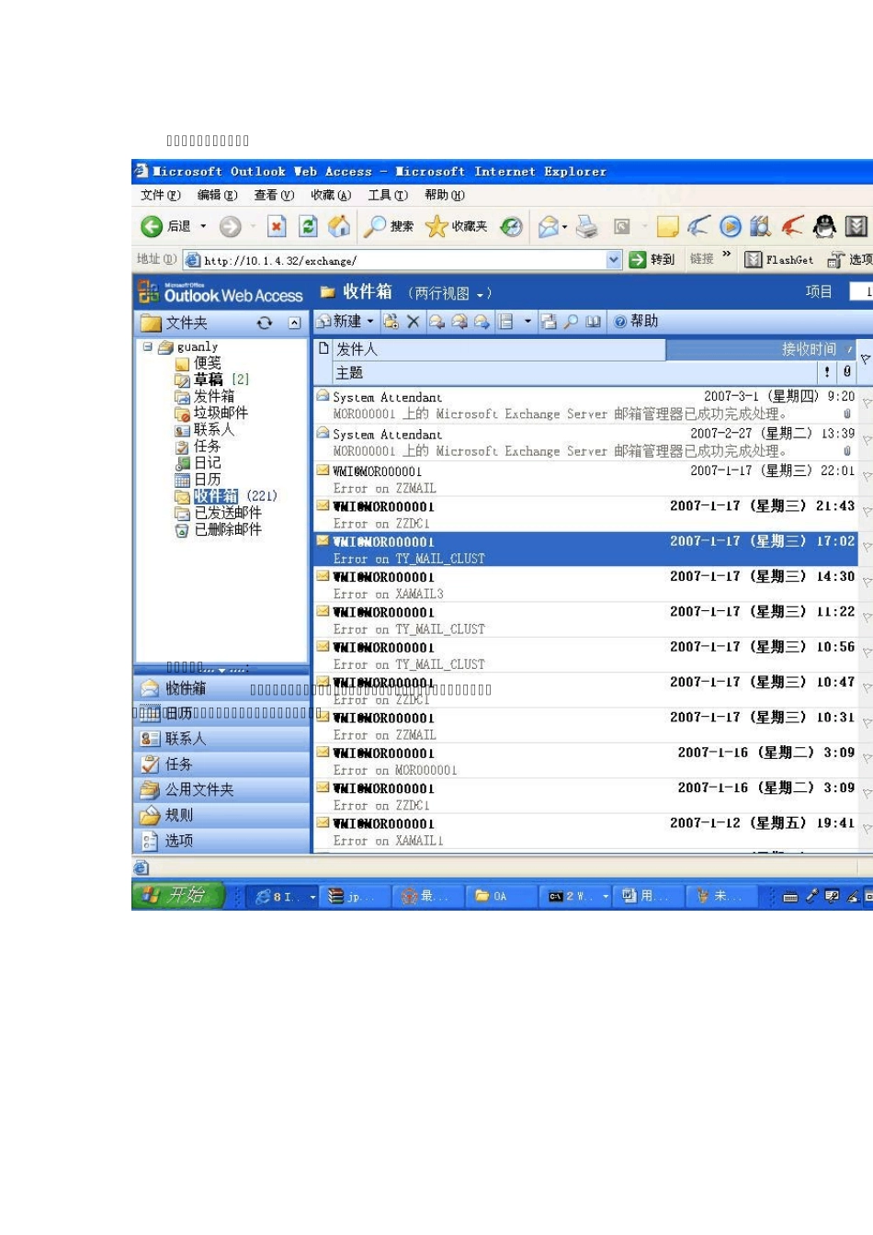The height and width of the screenshot is (1235, 873).
Task: Open the 工具 menu
Action: click(387, 195)
